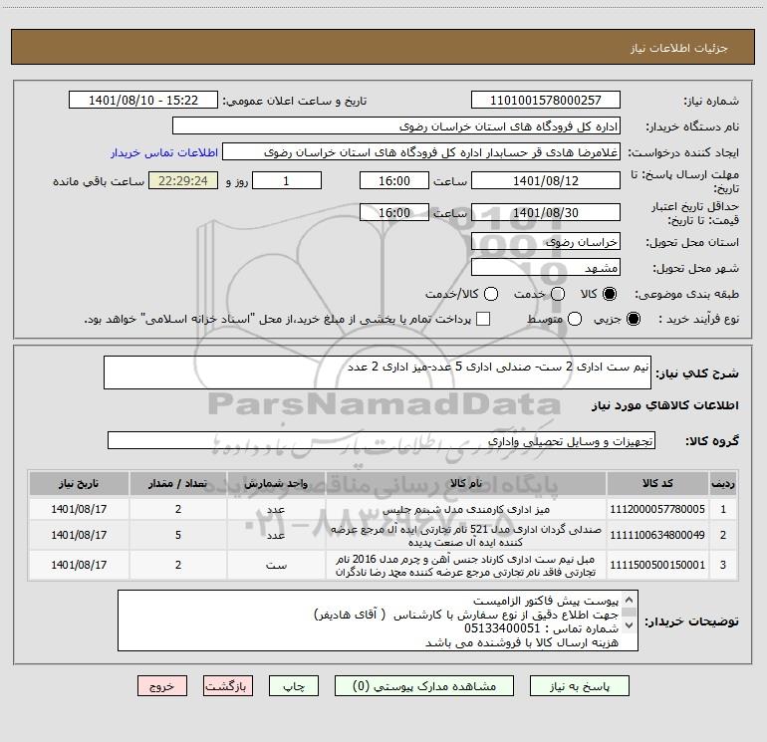Screen dimensions: 767x742
Task: Click the جزئیات اطلاعات نیاز page header
Action: [x=679, y=48]
